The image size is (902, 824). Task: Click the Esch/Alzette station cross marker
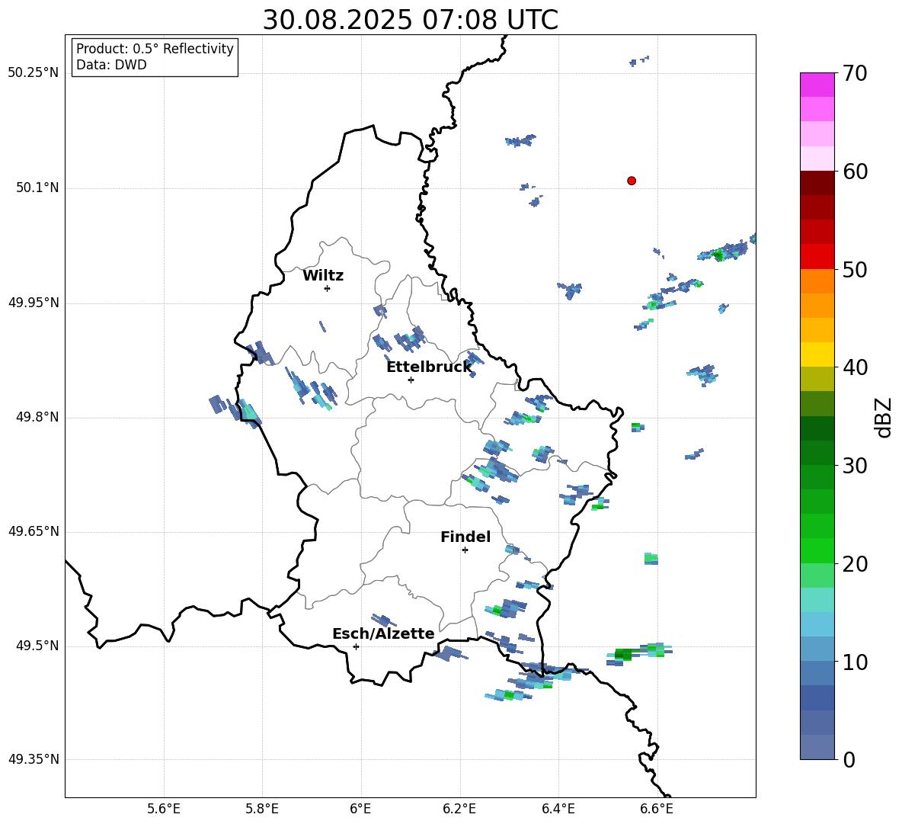point(356,646)
